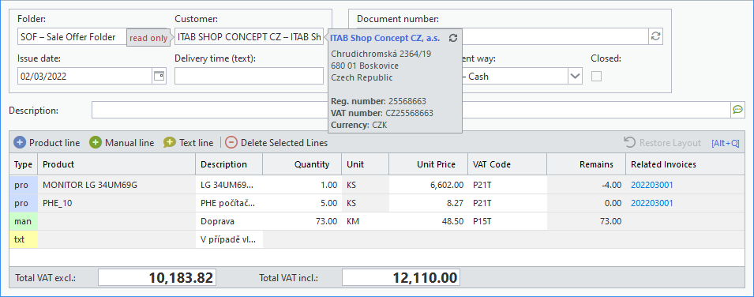Sort by the Quantity column header
The width and height of the screenshot is (754, 297).
[x=302, y=164]
